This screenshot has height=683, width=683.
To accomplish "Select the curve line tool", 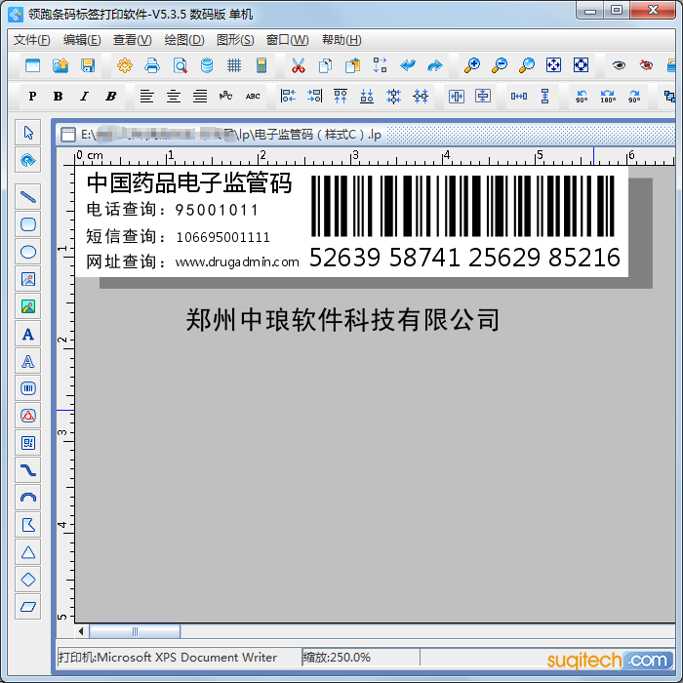I will (x=28, y=470).
